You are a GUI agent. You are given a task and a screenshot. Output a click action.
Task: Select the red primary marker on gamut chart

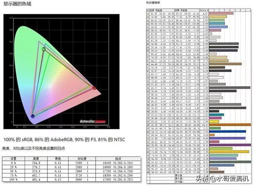point(94,88)
